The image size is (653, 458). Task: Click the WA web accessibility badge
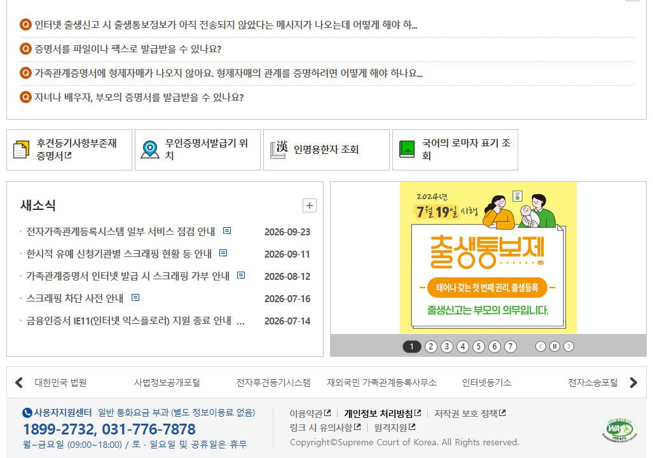point(620,431)
